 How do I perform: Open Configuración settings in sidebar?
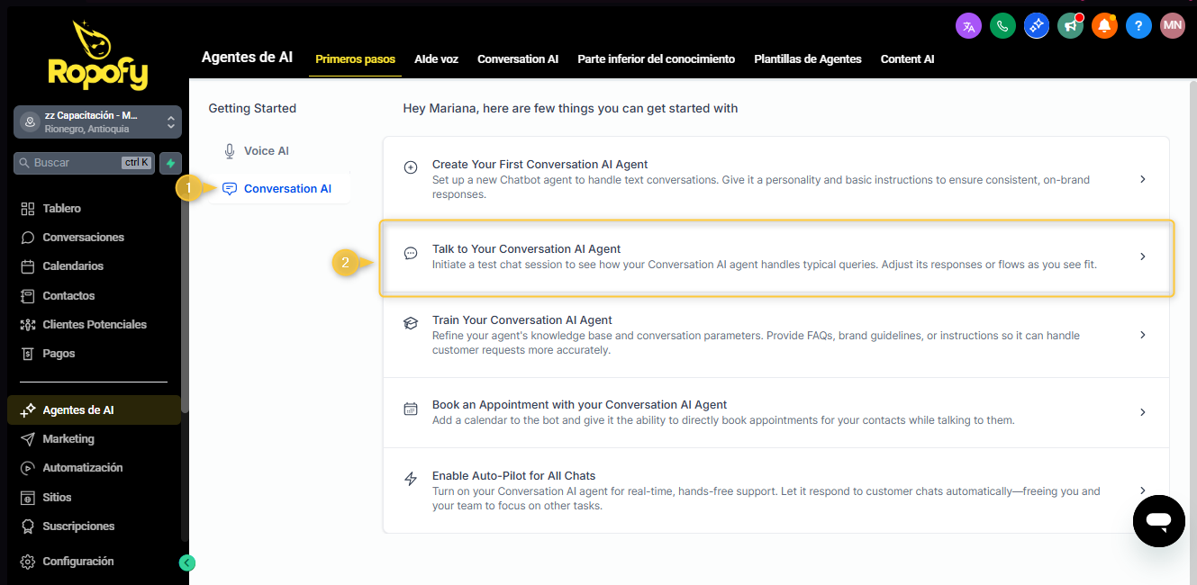77,562
